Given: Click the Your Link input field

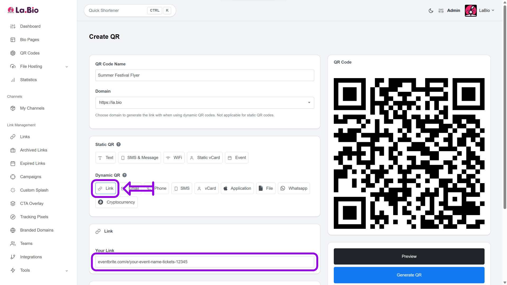Looking at the screenshot, I should click(x=205, y=262).
